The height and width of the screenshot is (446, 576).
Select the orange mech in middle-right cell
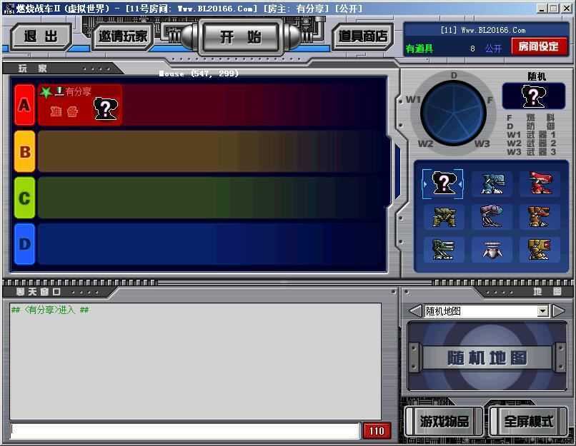tap(540, 217)
